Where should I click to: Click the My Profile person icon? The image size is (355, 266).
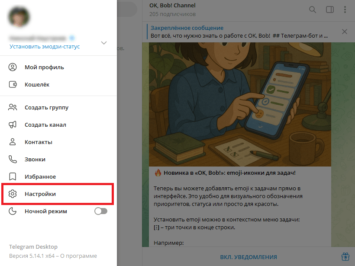[x=13, y=67]
